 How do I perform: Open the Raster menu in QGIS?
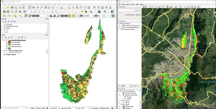tap(42, 4)
